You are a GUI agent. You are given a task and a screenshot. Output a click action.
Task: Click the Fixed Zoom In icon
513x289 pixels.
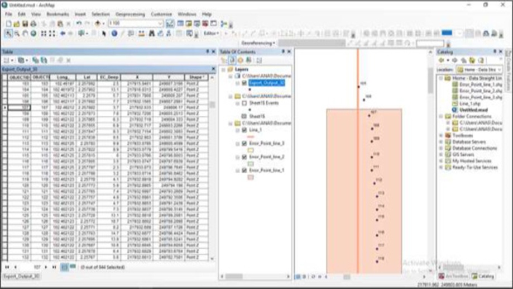coord(44,34)
